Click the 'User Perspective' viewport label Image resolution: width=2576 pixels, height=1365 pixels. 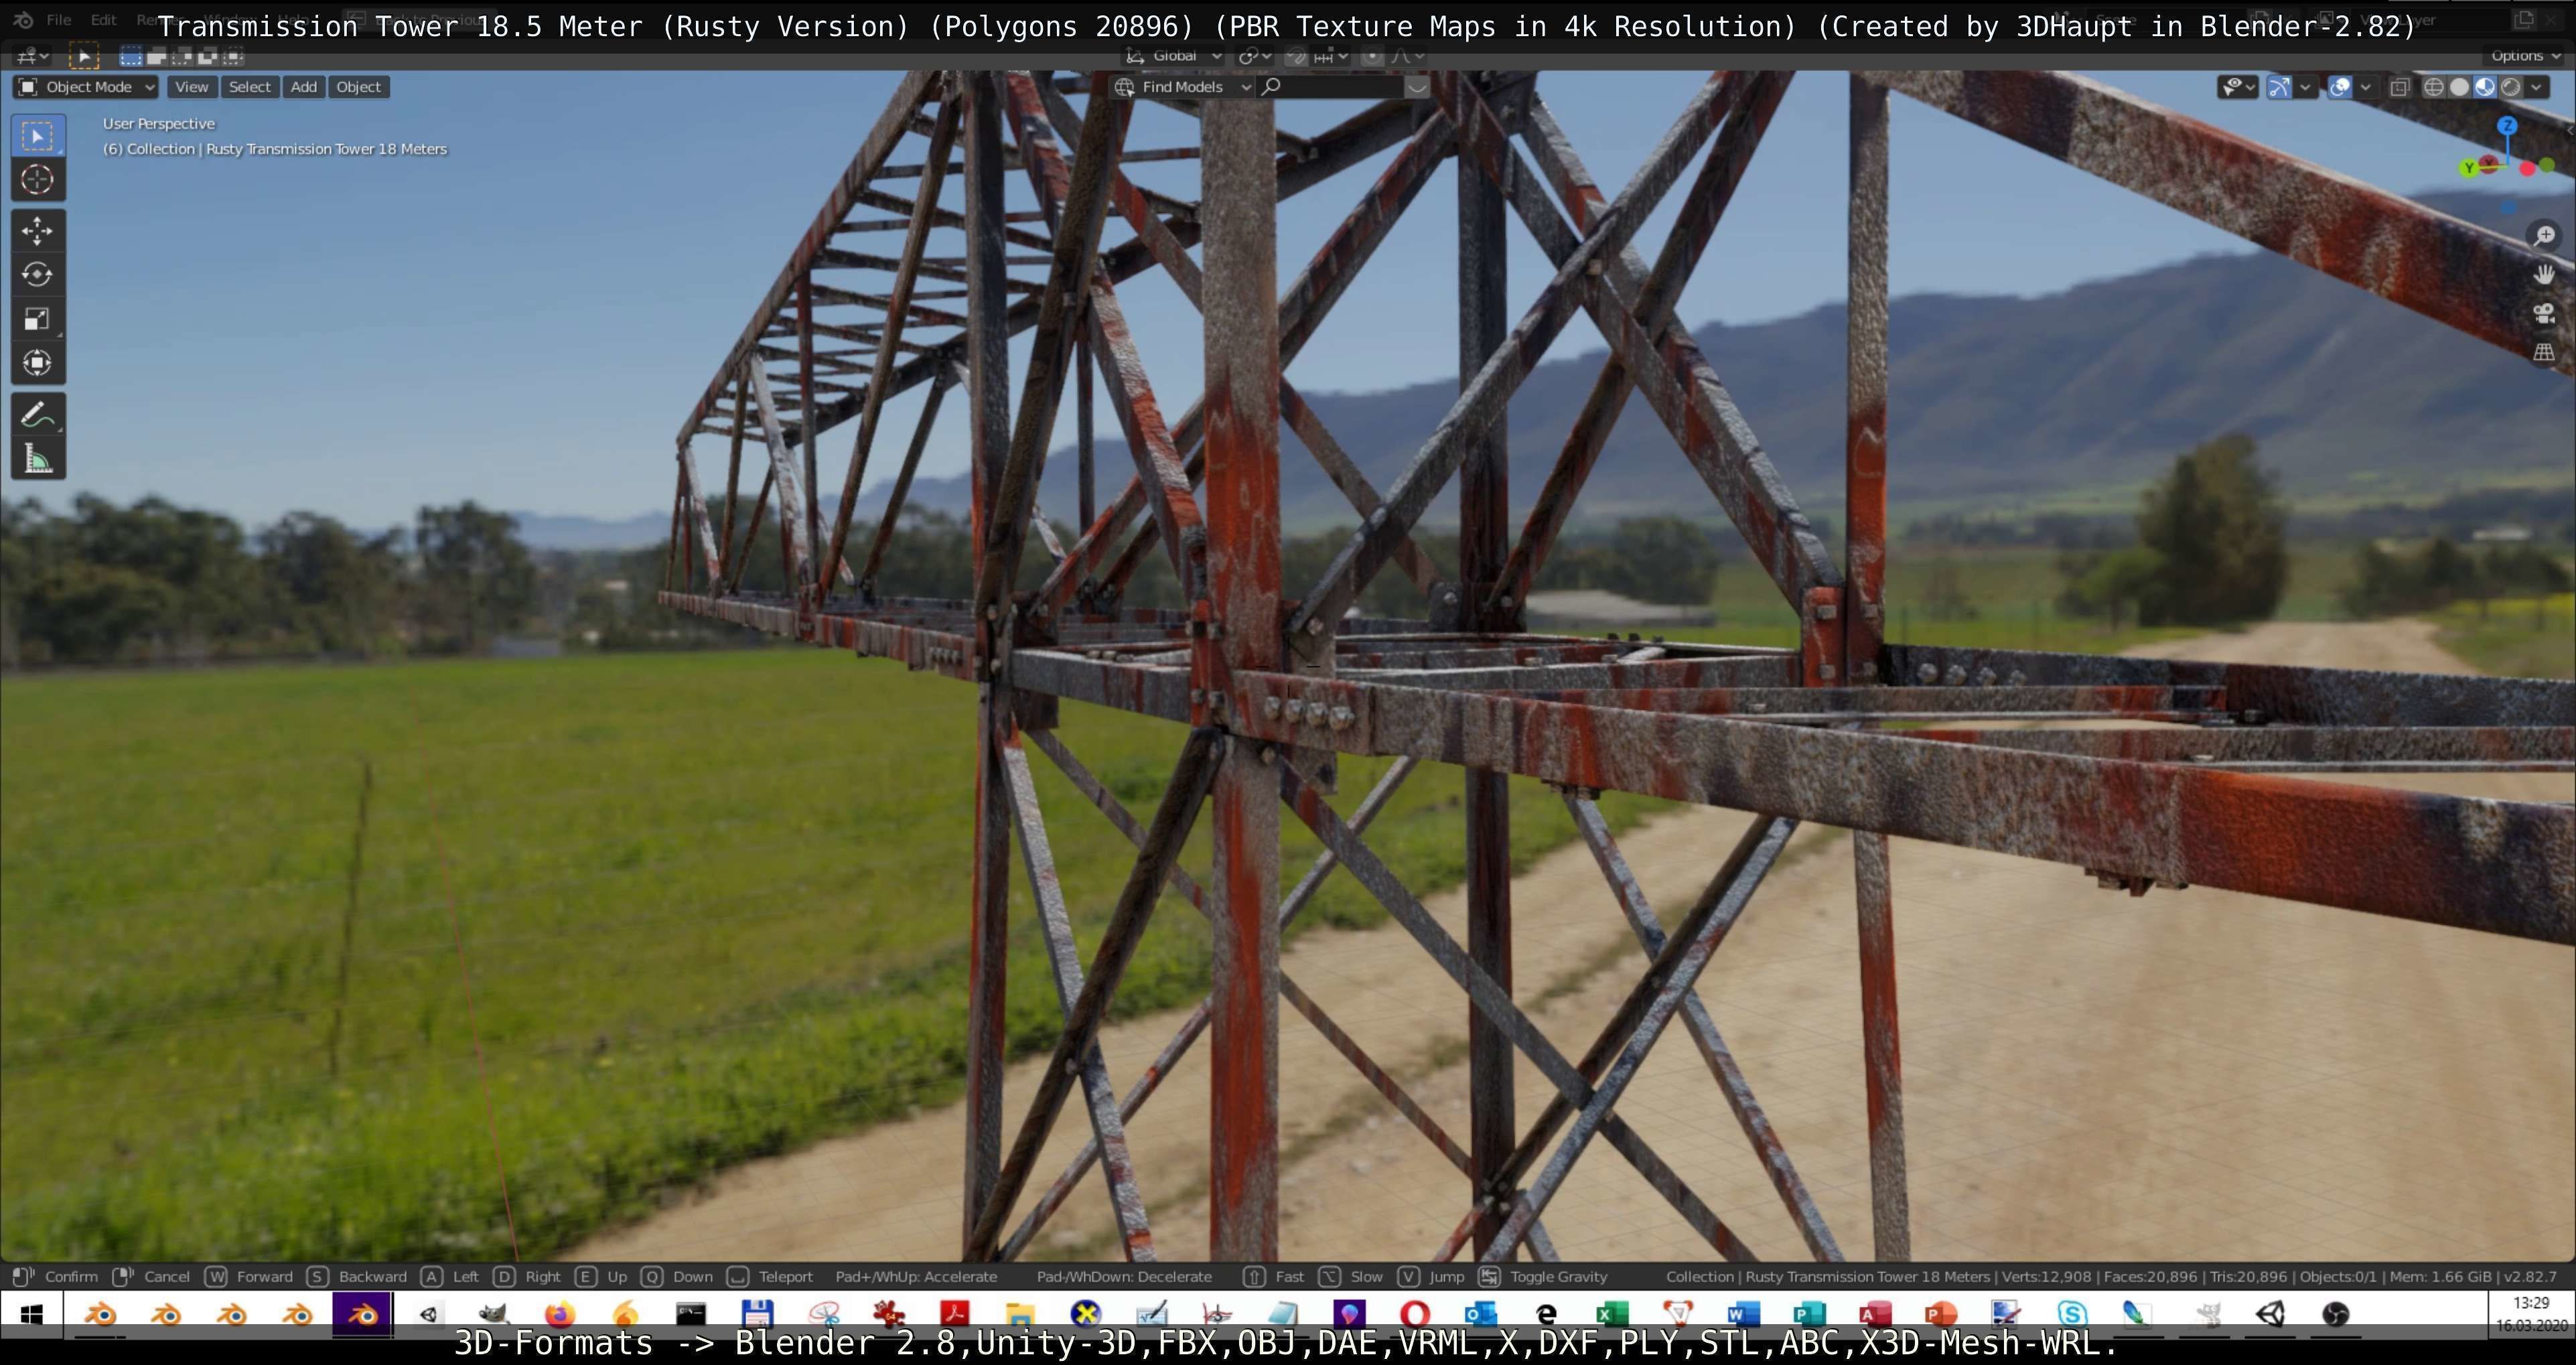coord(159,123)
